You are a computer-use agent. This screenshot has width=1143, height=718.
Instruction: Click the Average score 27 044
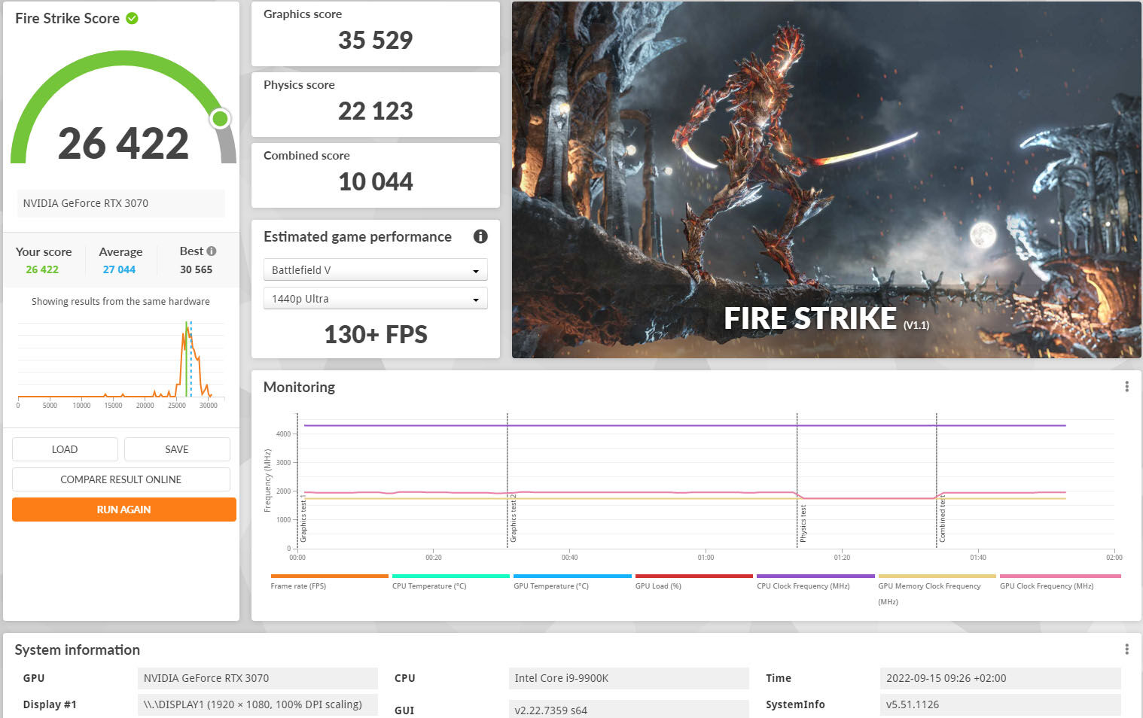(x=119, y=269)
